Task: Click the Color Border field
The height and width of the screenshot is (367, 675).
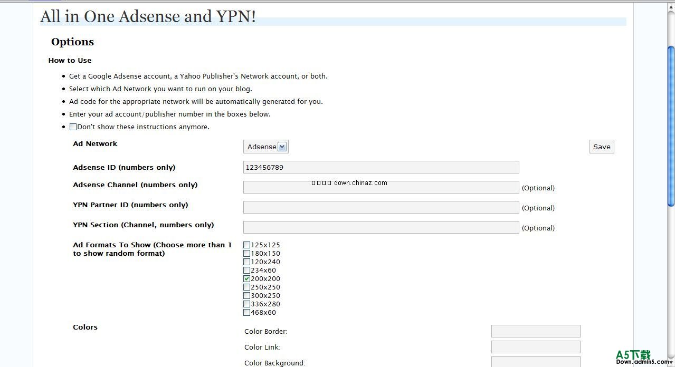Action: coord(536,331)
